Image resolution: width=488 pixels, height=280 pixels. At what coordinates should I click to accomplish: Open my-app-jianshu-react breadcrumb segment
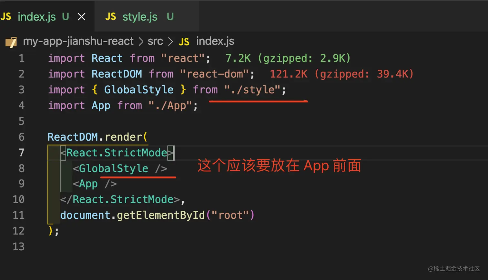pos(78,41)
